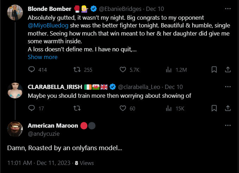Reply to CLARABELLA_IRISH's comment

[31, 108]
